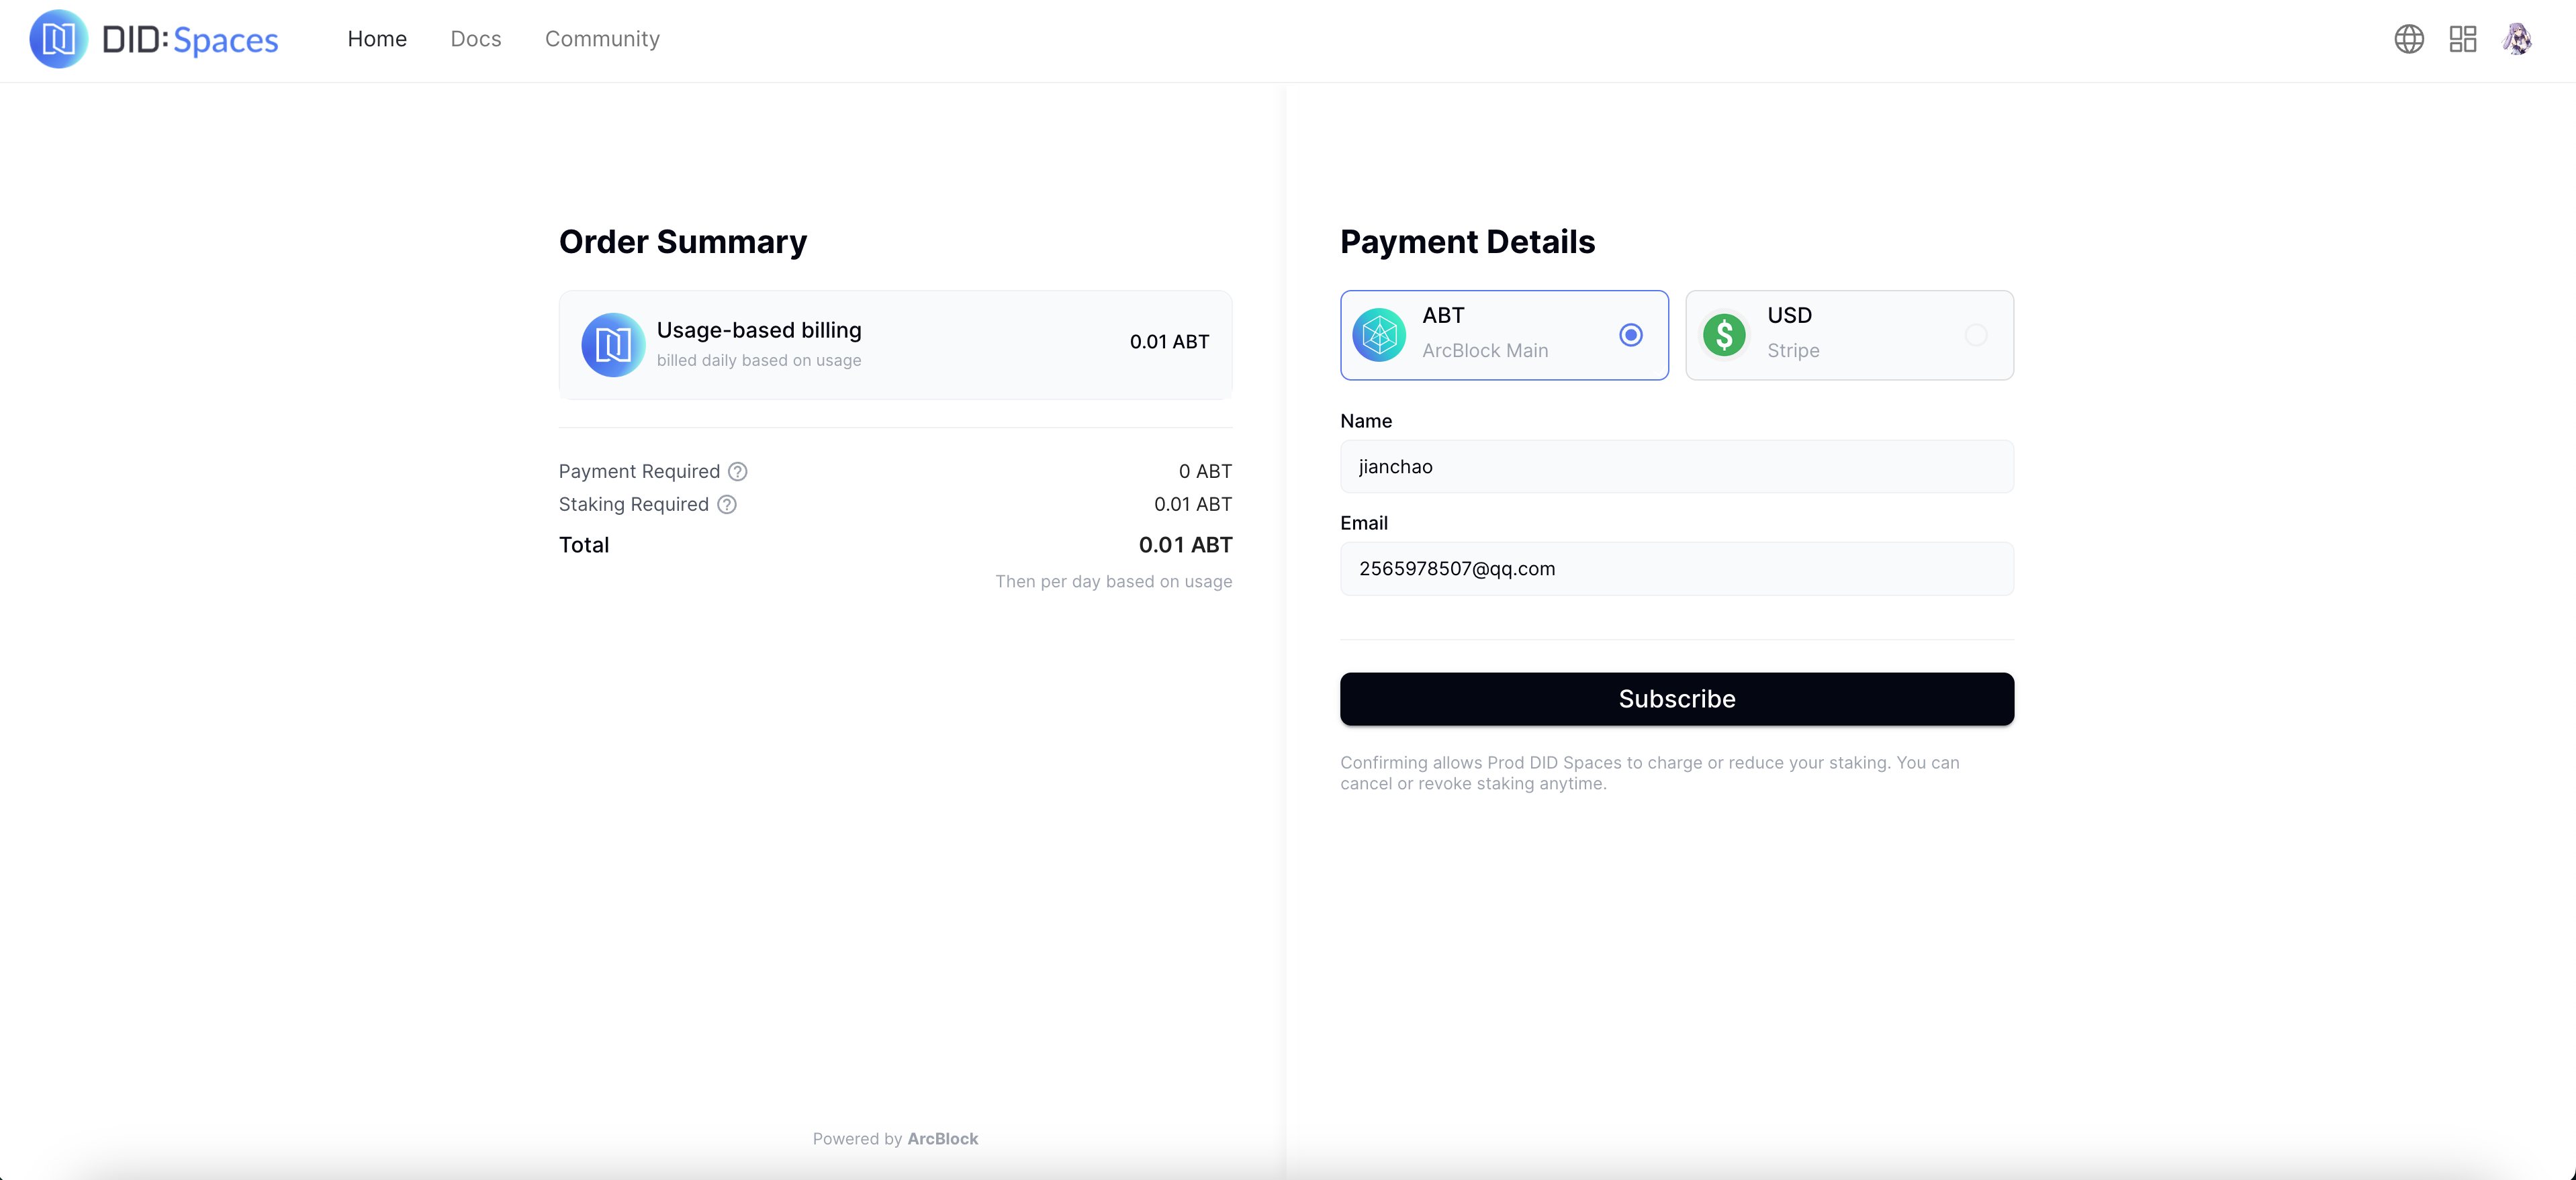Screen dimensions: 2576x1180
Task: Follow the ArcBlock powered-by link
Action: click(x=942, y=1138)
